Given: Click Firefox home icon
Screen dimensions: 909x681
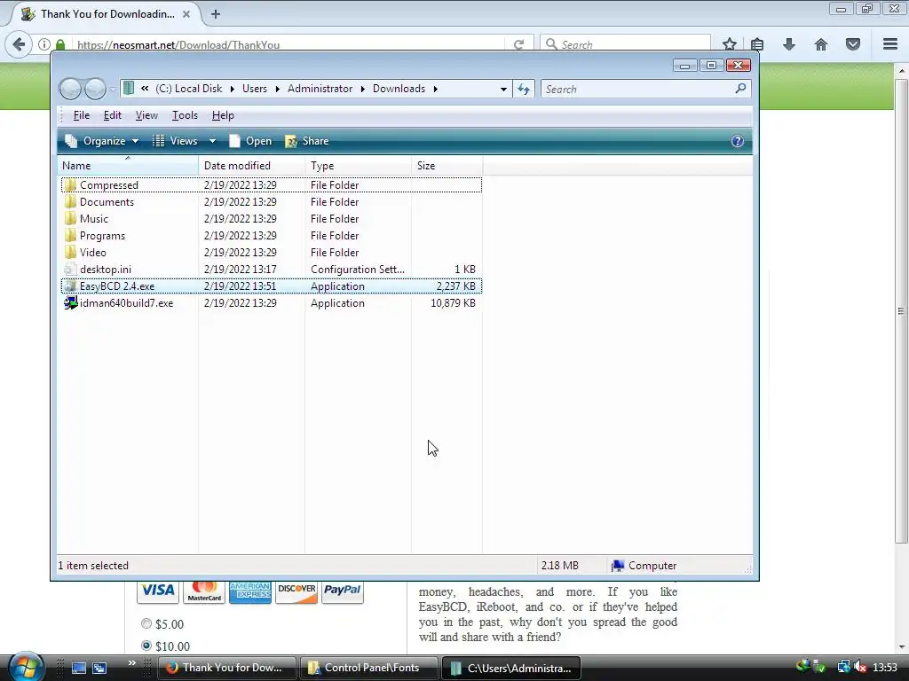Looking at the screenshot, I should (821, 44).
